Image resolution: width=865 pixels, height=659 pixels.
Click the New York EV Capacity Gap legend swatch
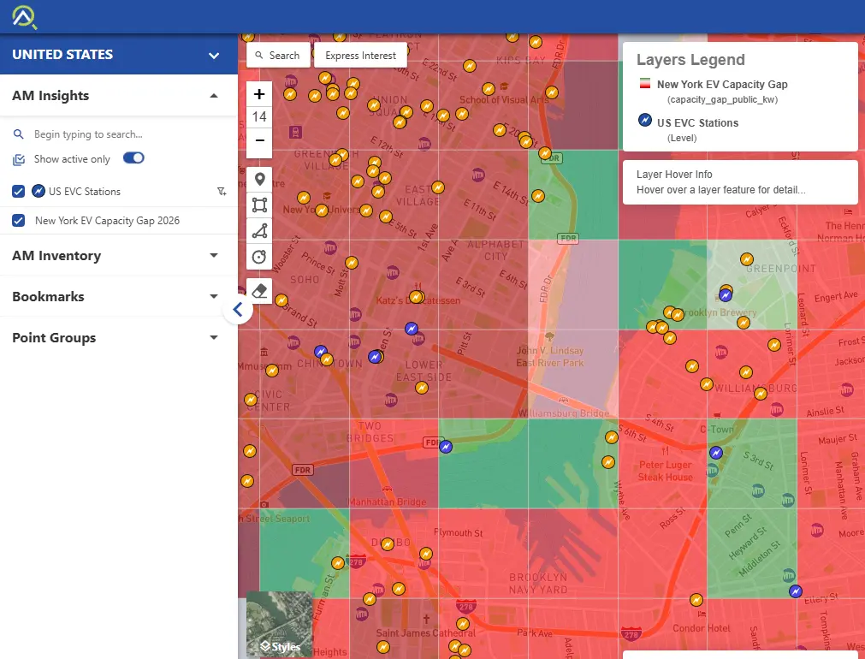644,84
